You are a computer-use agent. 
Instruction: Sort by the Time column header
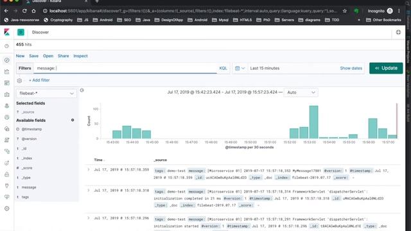pos(99,160)
